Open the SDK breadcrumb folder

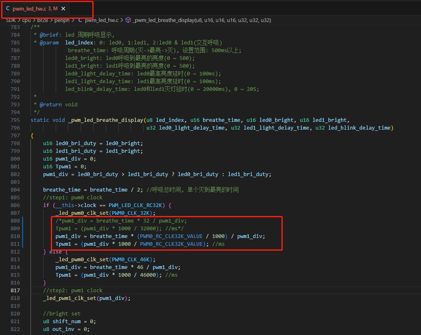(11, 20)
